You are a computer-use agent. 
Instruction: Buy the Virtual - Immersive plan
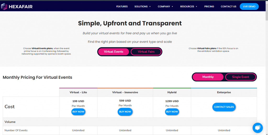point(125,112)
